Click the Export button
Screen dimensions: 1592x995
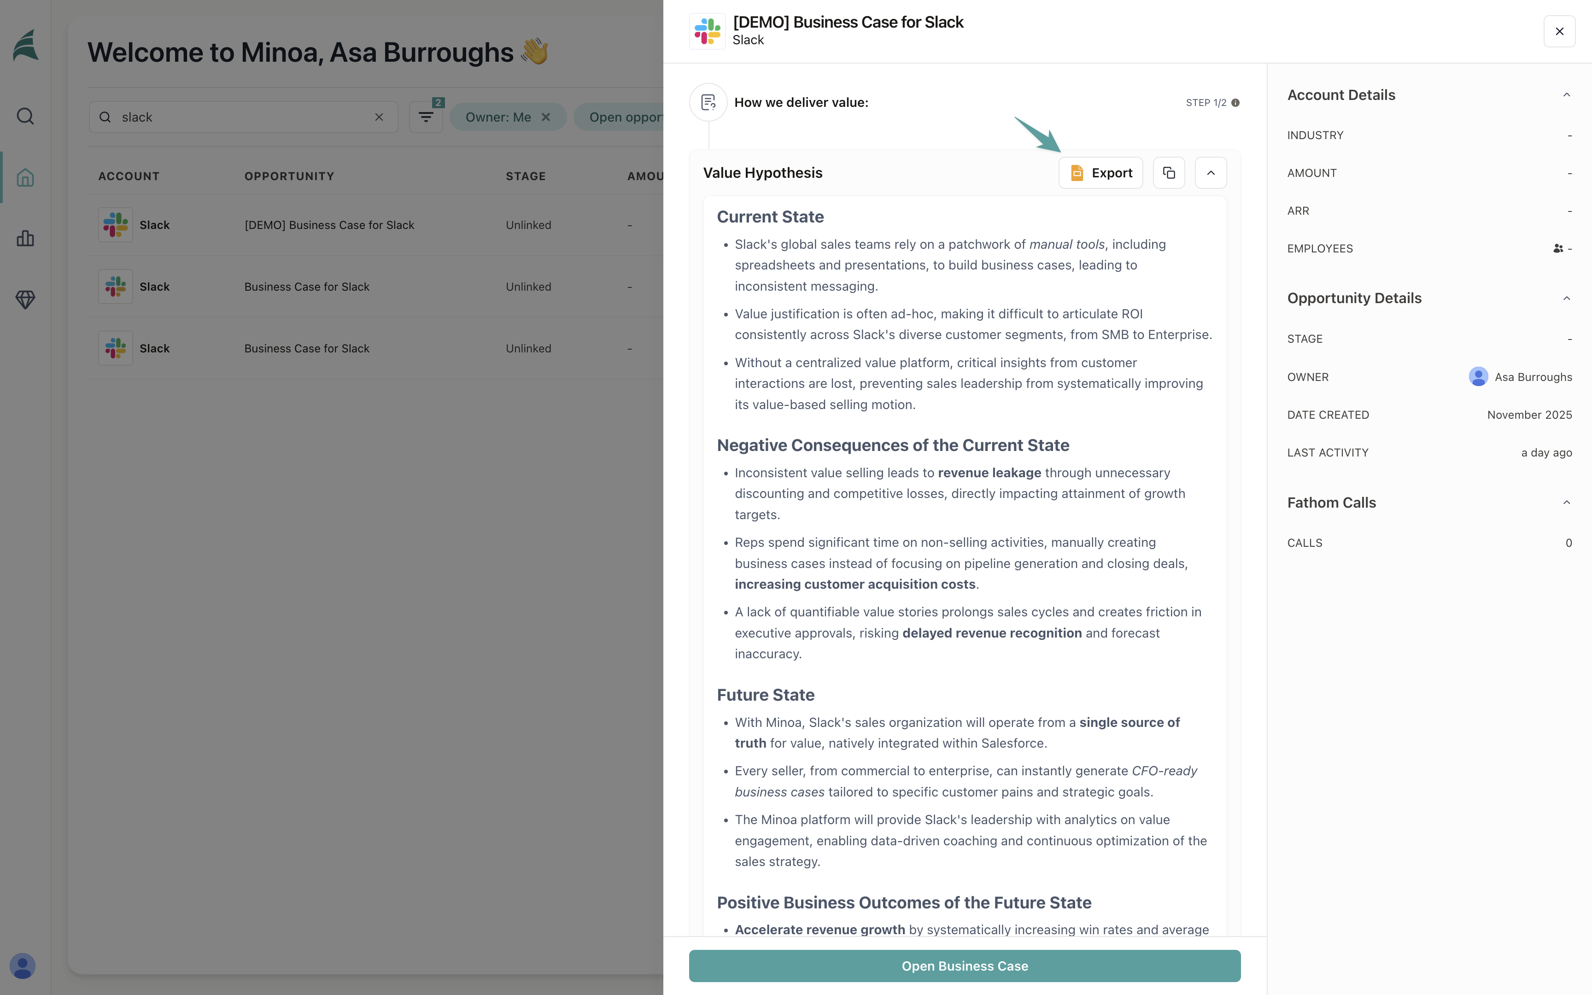click(x=1100, y=172)
